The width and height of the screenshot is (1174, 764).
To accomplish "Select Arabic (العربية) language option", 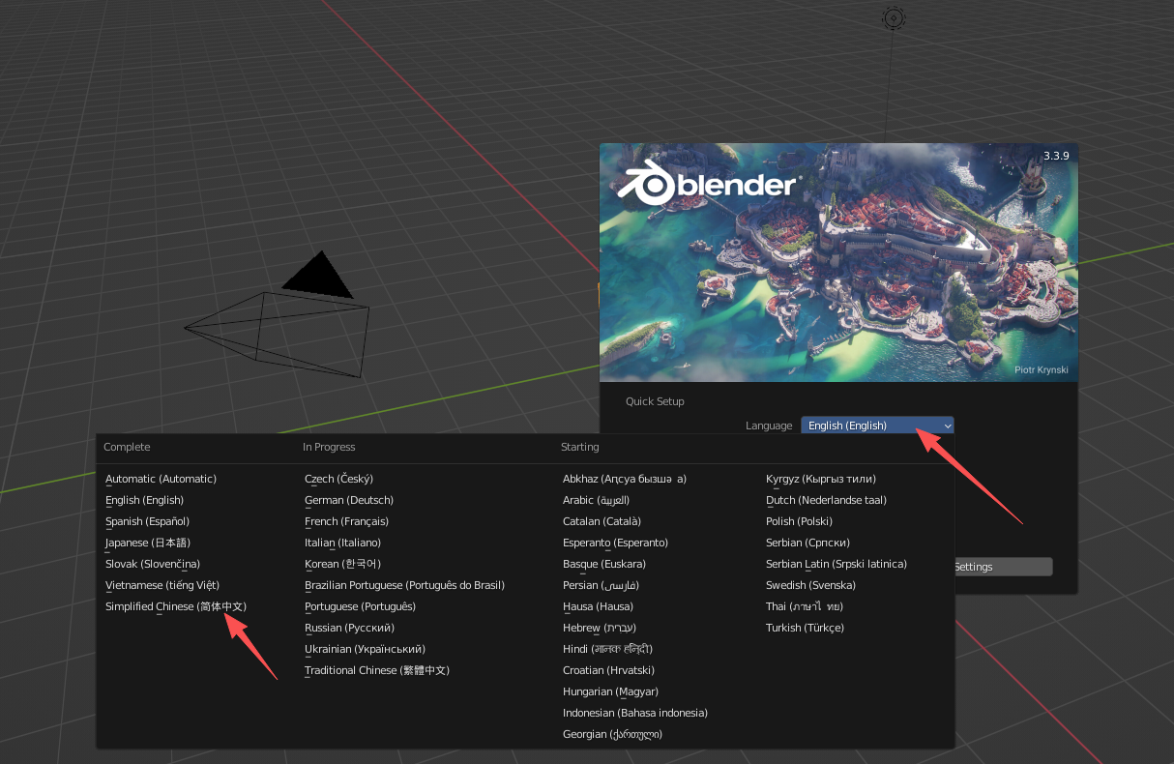I will (x=596, y=500).
